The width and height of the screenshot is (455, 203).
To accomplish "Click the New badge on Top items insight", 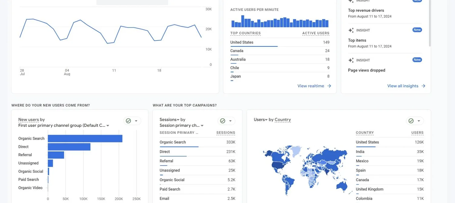I will pyautogui.click(x=417, y=30).
